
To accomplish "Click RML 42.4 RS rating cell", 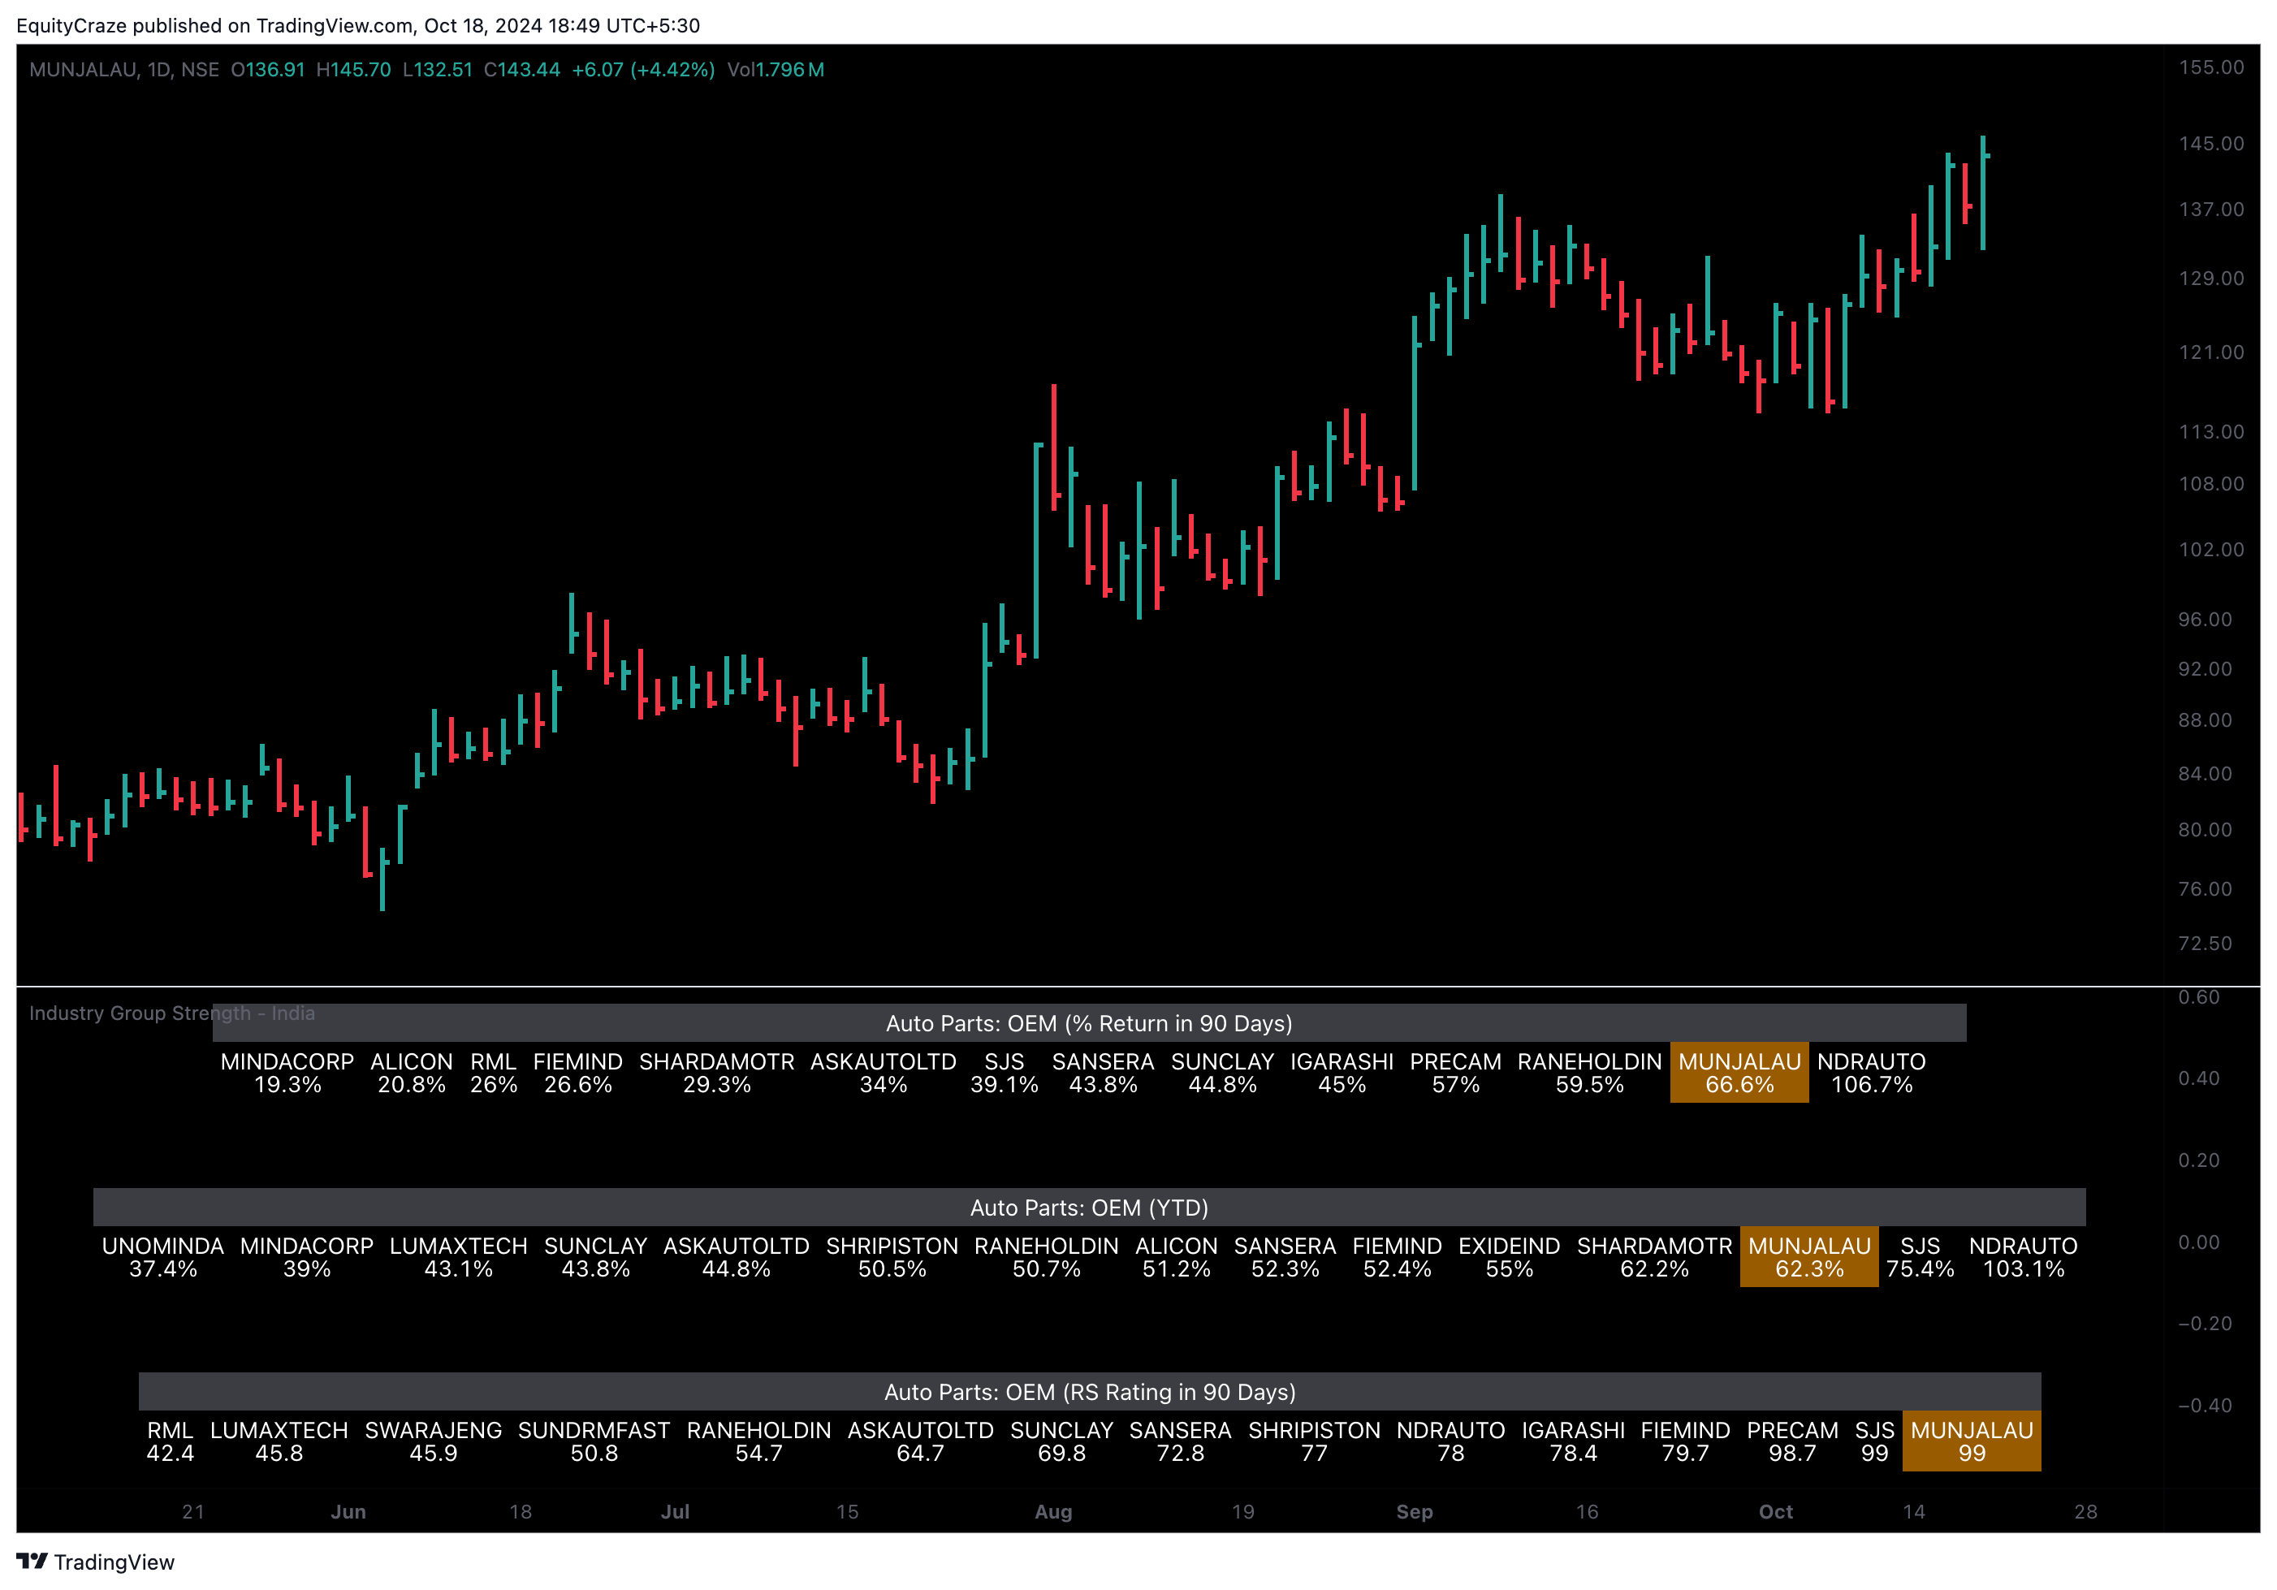I will (x=171, y=1441).
